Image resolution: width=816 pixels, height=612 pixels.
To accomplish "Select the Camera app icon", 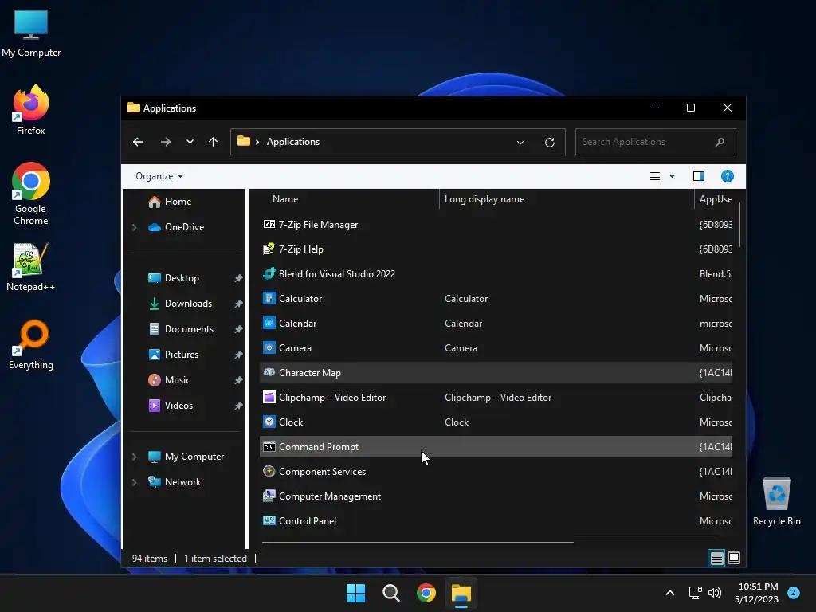I will point(269,348).
